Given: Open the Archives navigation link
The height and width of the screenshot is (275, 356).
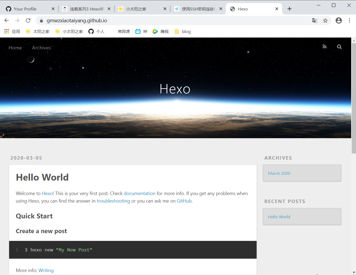Looking at the screenshot, I should [x=42, y=48].
